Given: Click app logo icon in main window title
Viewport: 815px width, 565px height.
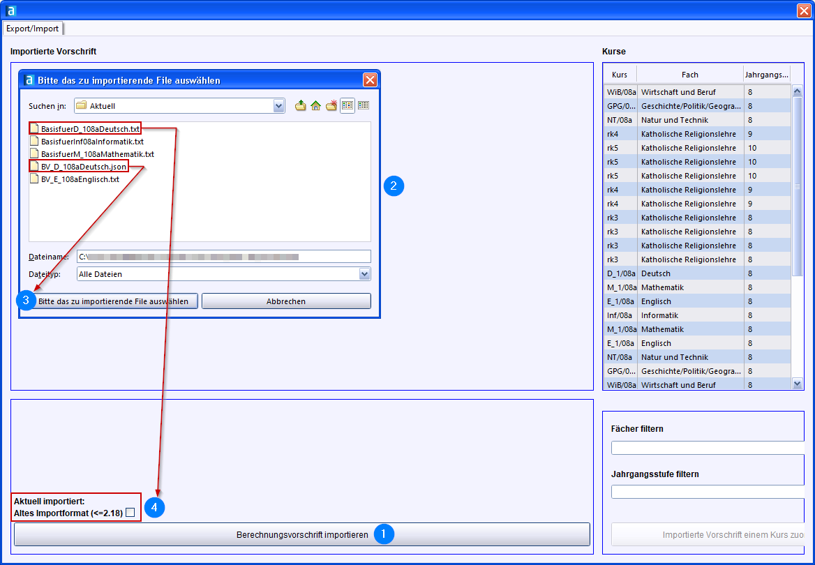Looking at the screenshot, I should tap(10, 10).
